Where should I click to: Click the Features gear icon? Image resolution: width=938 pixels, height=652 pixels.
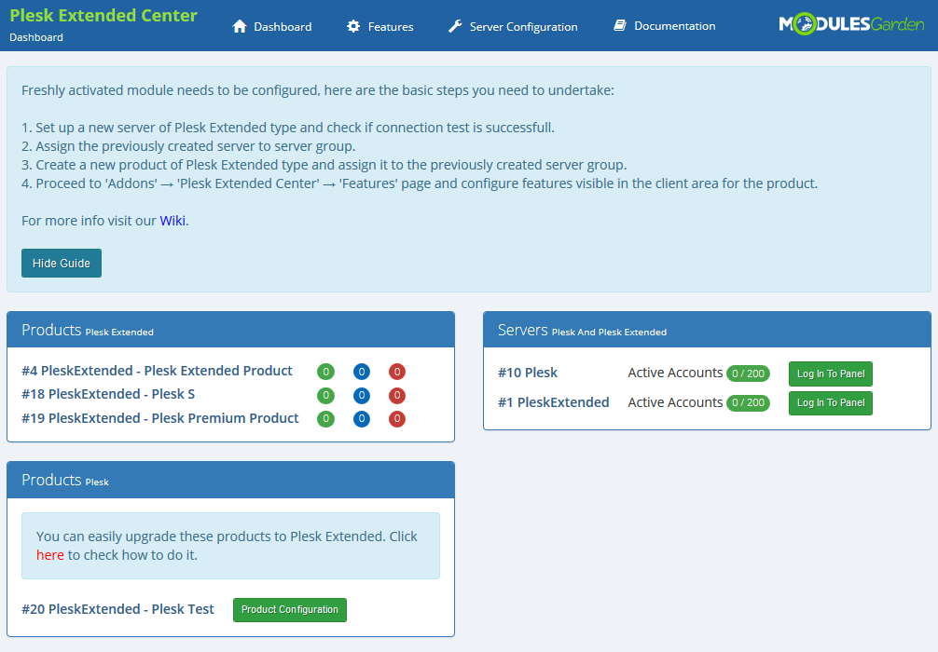point(353,26)
